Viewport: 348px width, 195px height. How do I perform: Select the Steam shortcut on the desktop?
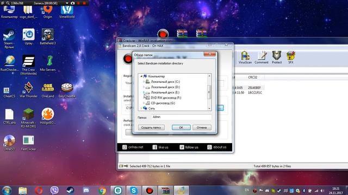click(x=9, y=38)
